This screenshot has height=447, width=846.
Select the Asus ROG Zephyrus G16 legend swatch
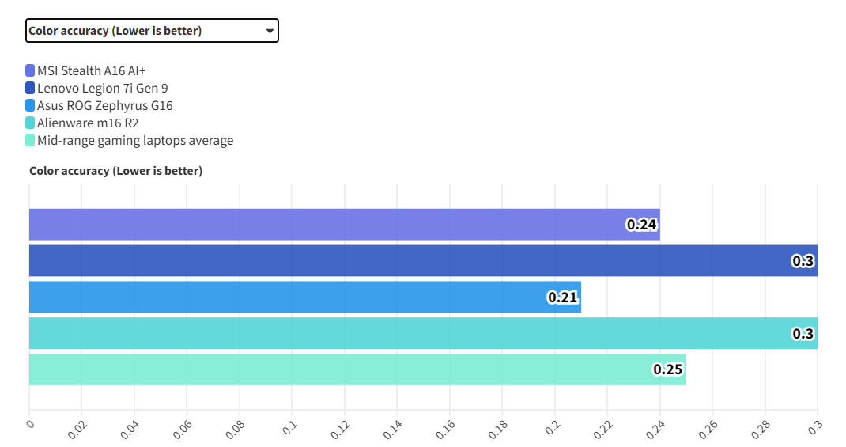(x=30, y=105)
